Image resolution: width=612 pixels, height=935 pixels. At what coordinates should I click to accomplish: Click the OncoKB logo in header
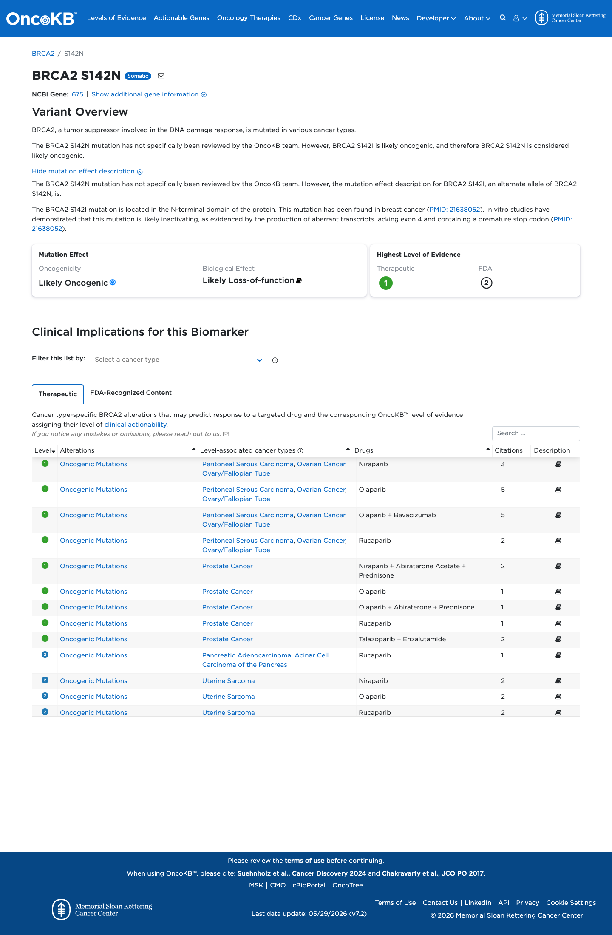[x=41, y=18]
